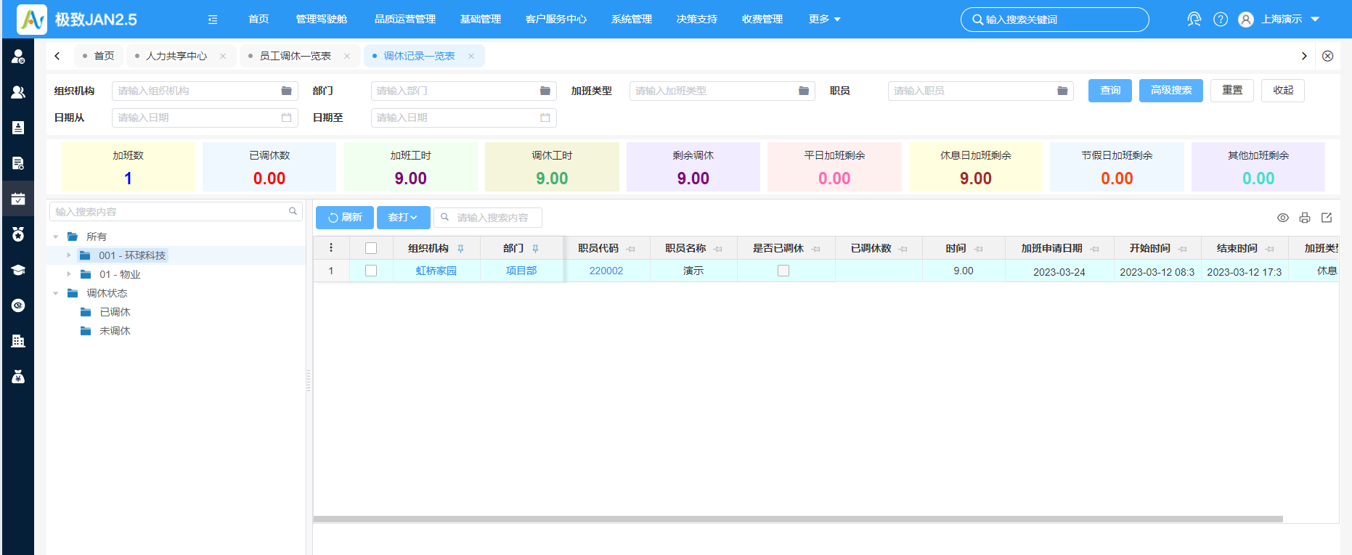Click the search magnifier in tree search box
The width and height of the screenshot is (1352, 555).
tap(293, 211)
